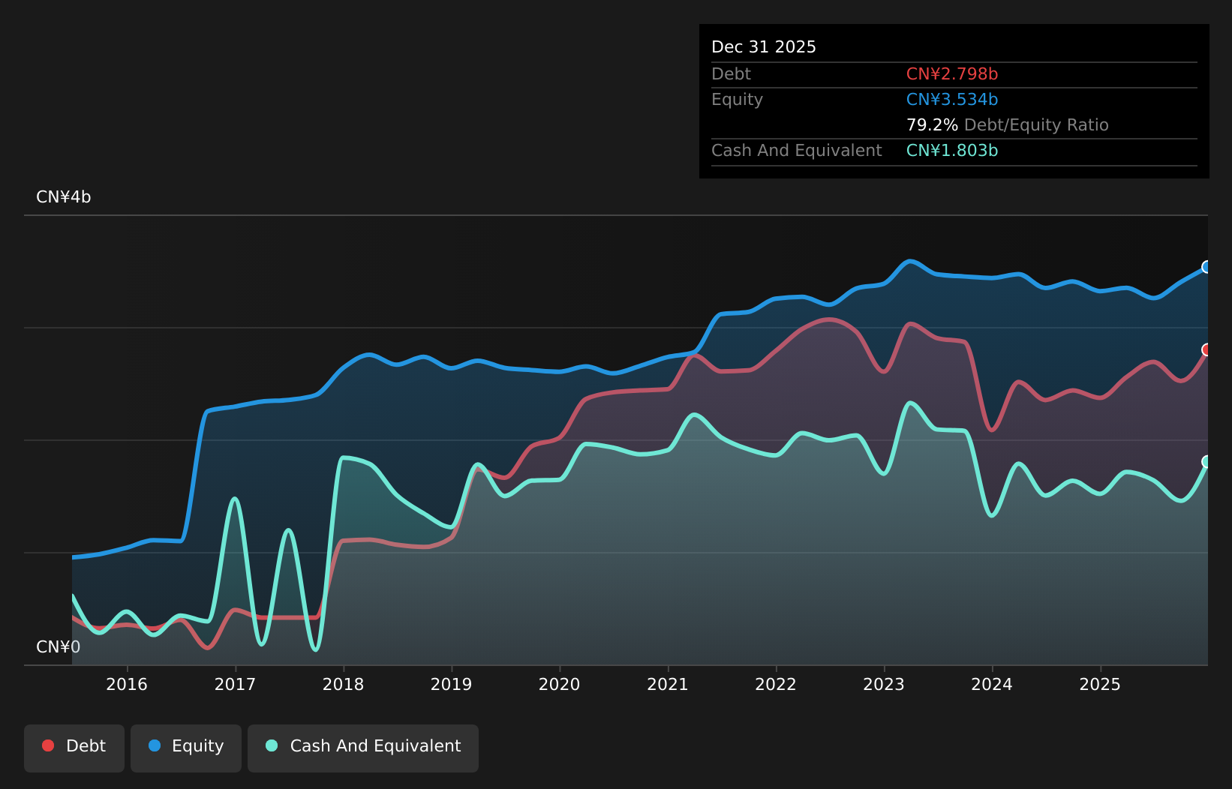Click the 79.2% ratio value
The width and height of the screenshot is (1232, 789).
point(932,124)
